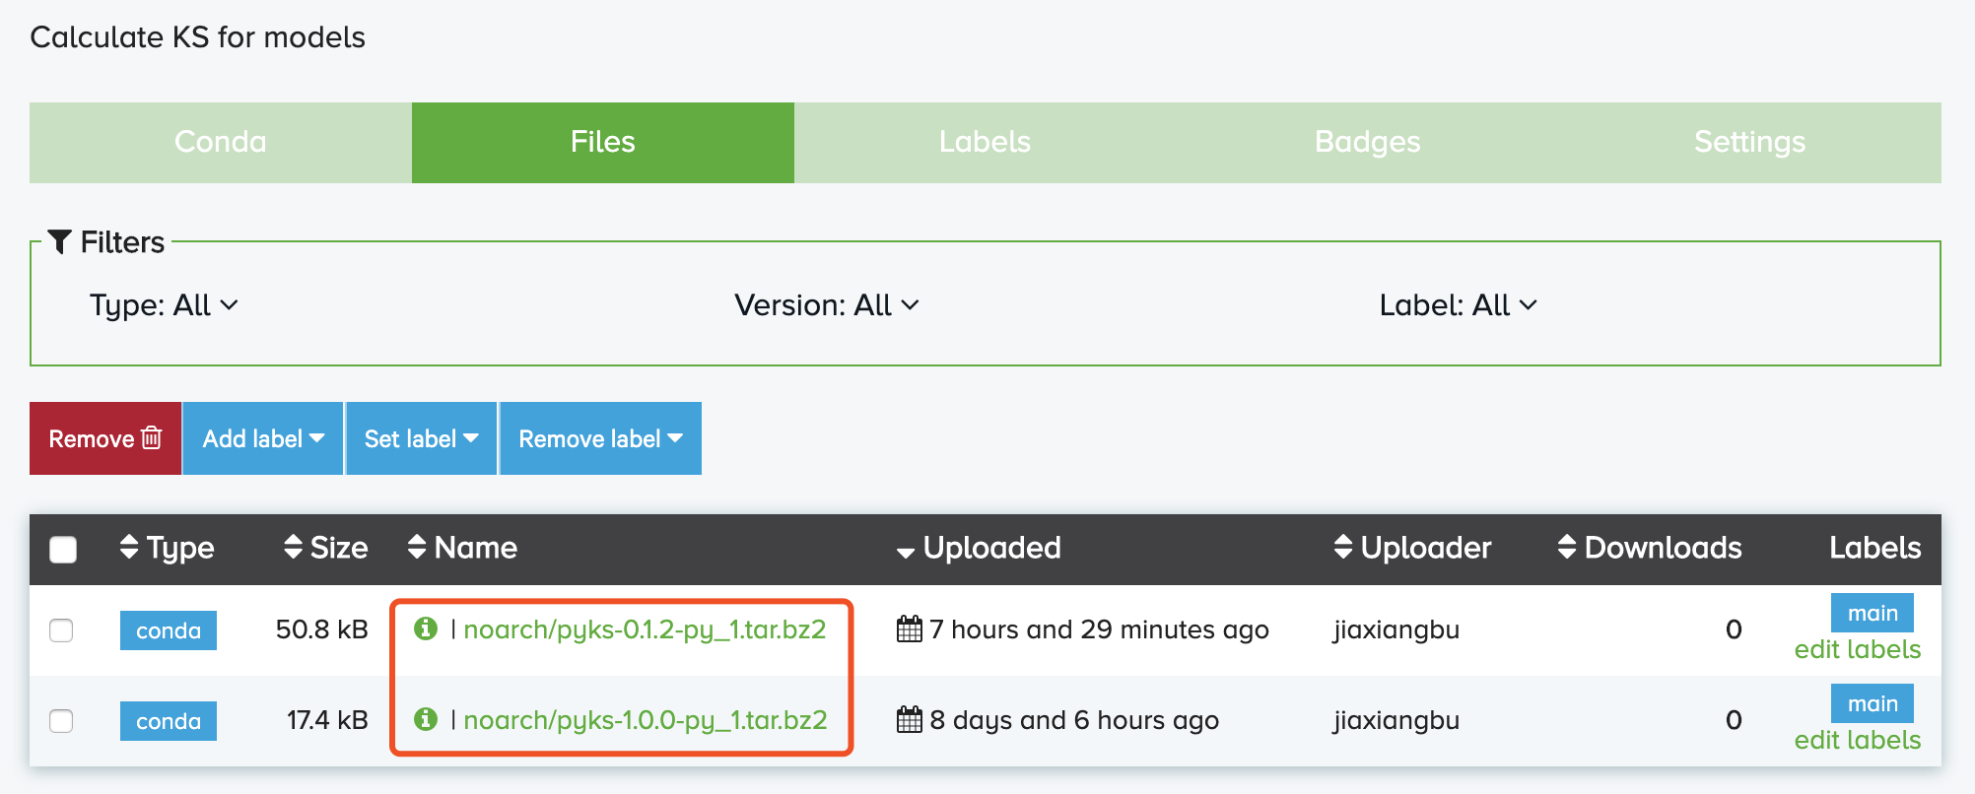
Task: Click uploader jiaxiangbu in pyks-1.0.0 row
Action: (x=1396, y=720)
